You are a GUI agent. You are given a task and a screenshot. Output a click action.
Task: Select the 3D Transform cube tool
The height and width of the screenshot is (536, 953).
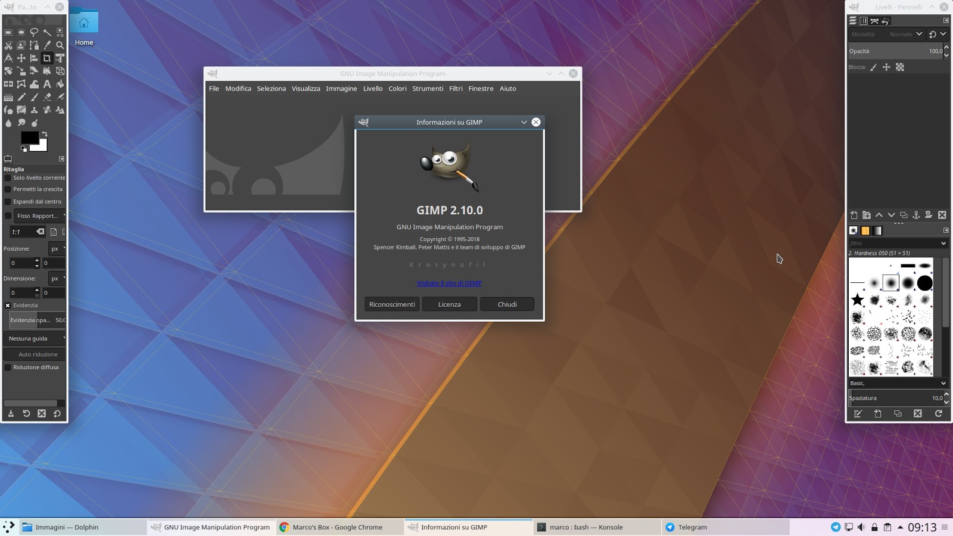click(x=60, y=71)
